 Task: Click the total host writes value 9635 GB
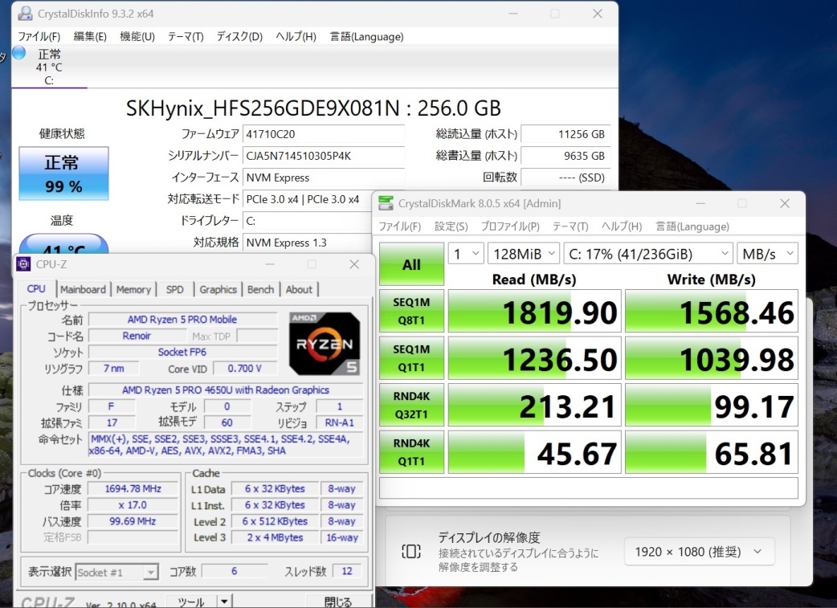tap(565, 156)
